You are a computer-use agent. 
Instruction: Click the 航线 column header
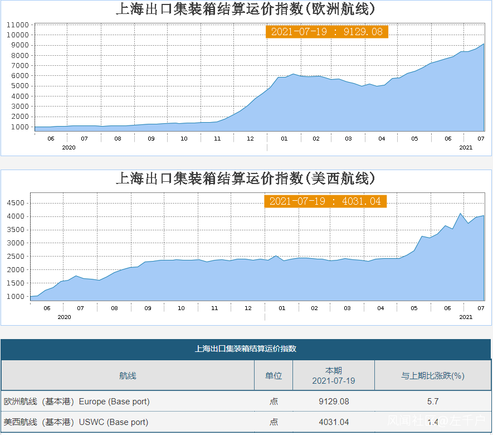pyautogui.click(x=128, y=375)
